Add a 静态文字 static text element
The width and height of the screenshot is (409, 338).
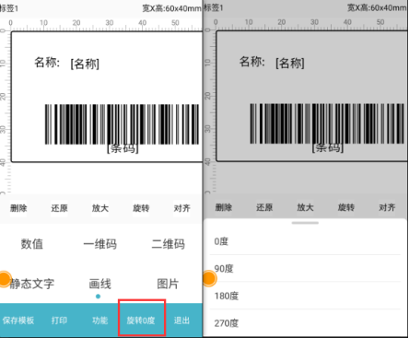[32, 284]
